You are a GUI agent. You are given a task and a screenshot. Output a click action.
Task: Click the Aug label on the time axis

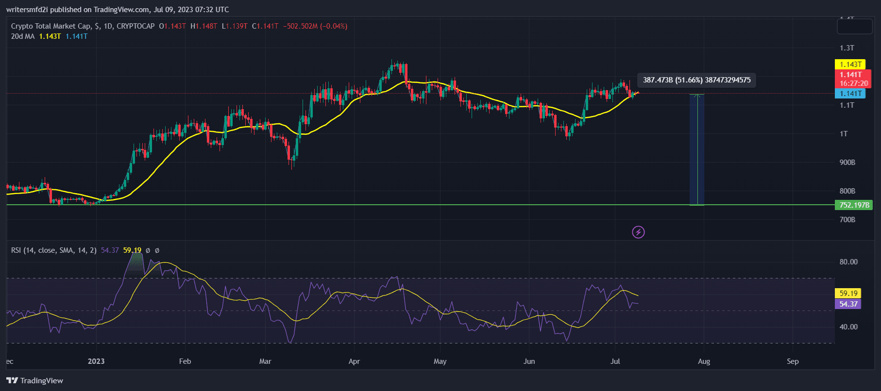pos(704,361)
